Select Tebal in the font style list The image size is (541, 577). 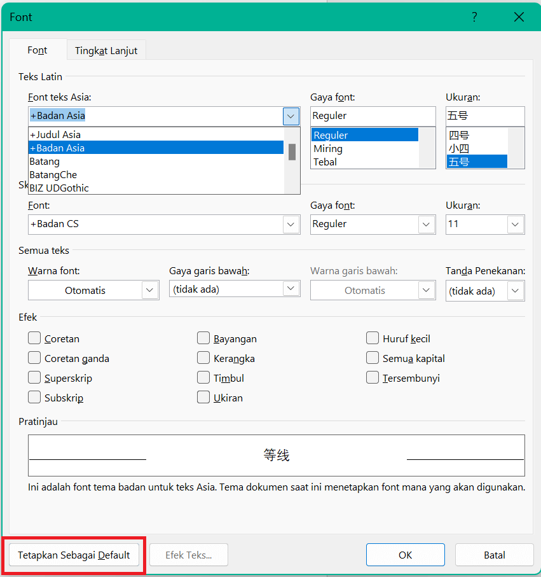(325, 162)
